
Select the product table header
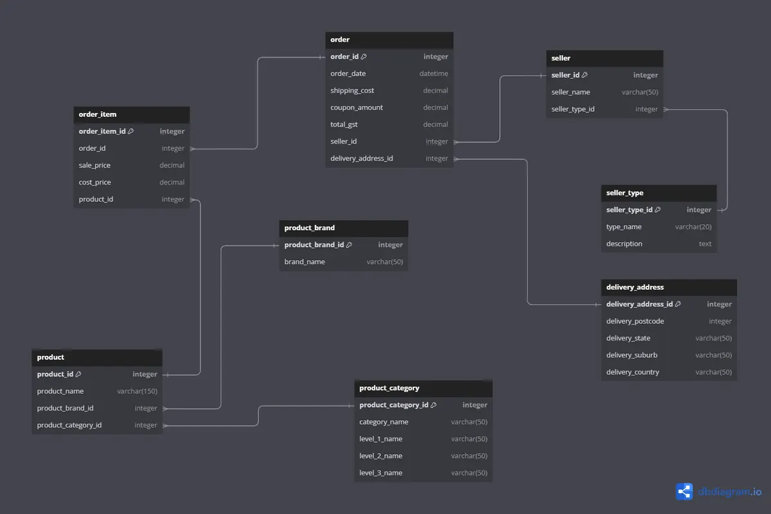pos(97,358)
